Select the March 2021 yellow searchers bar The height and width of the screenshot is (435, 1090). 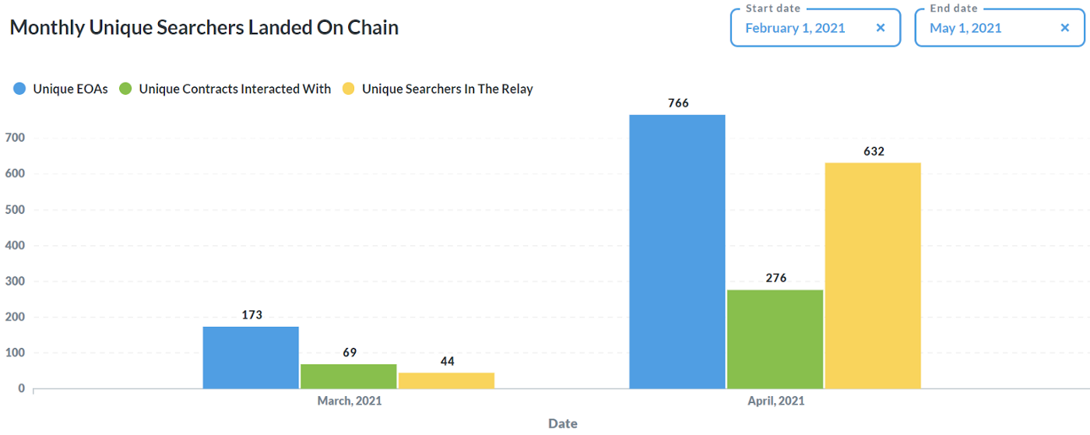446,381
